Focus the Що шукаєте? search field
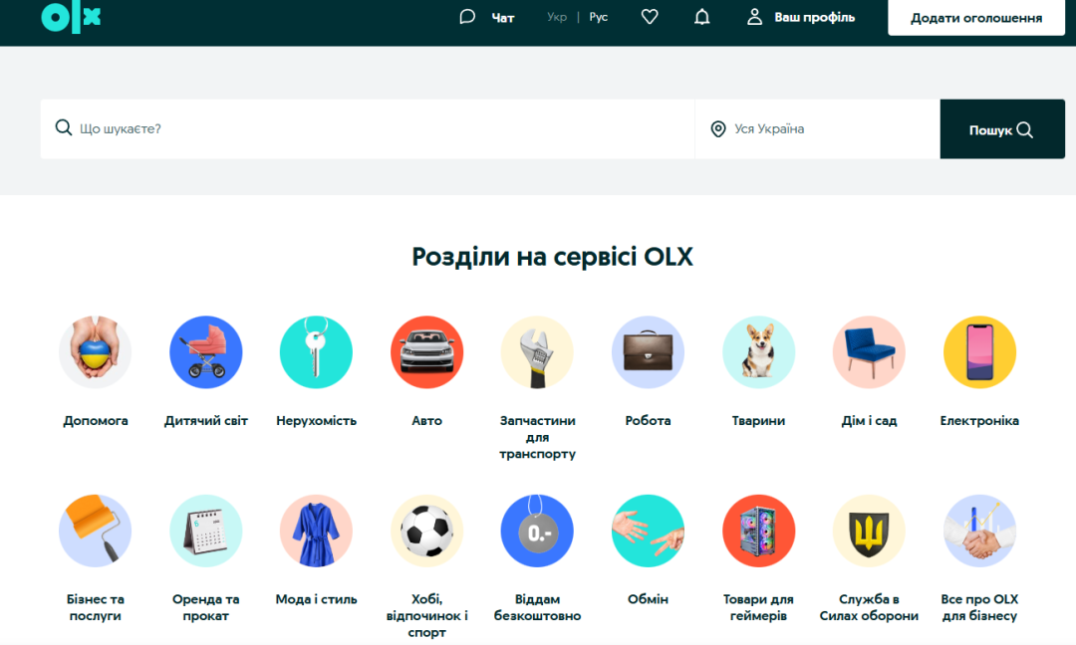Image resolution: width=1076 pixels, height=645 pixels. coord(367,128)
